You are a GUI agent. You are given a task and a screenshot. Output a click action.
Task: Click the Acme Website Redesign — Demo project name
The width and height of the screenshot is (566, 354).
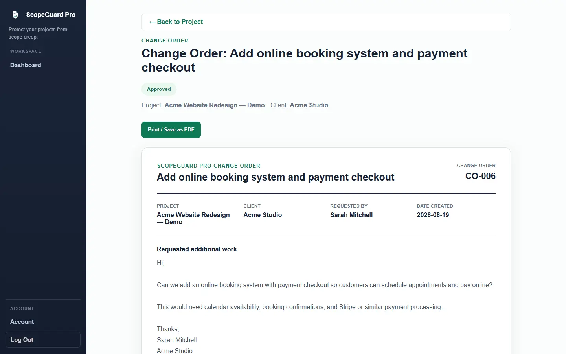click(x=215, y=105)
